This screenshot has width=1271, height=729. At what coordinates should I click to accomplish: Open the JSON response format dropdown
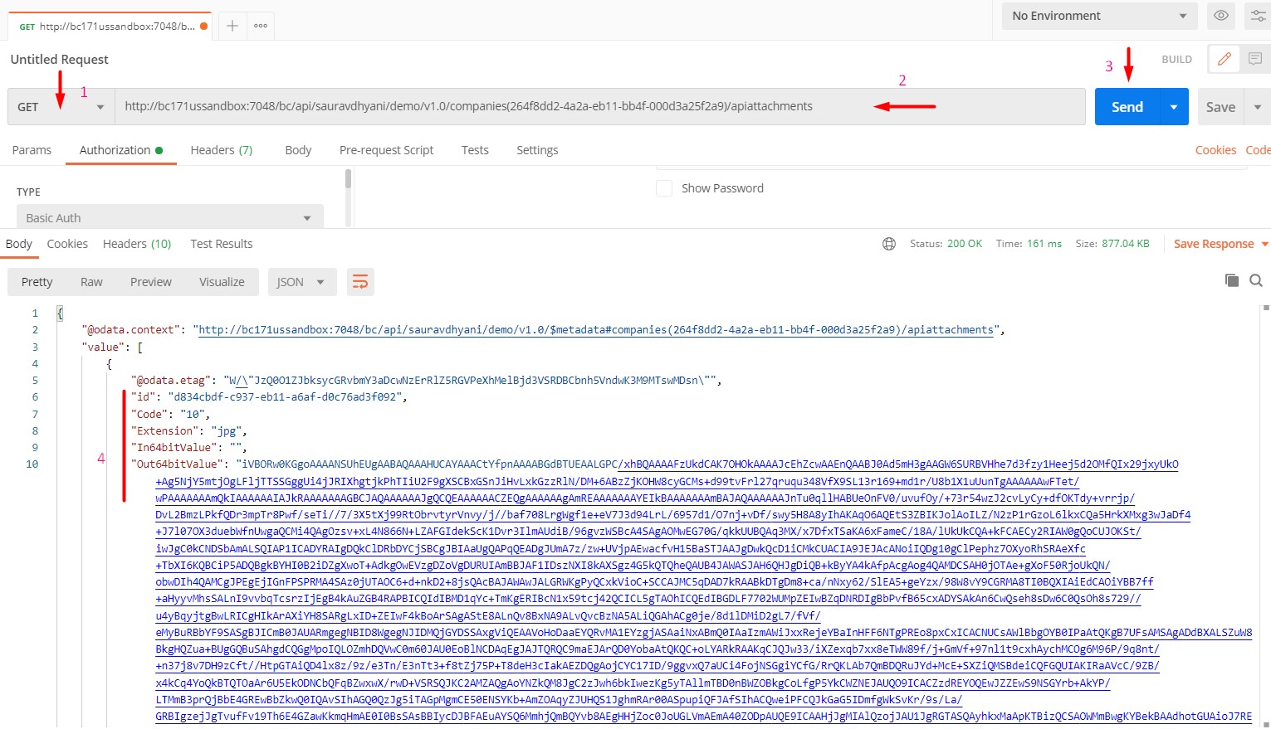[x=301, y=281]
